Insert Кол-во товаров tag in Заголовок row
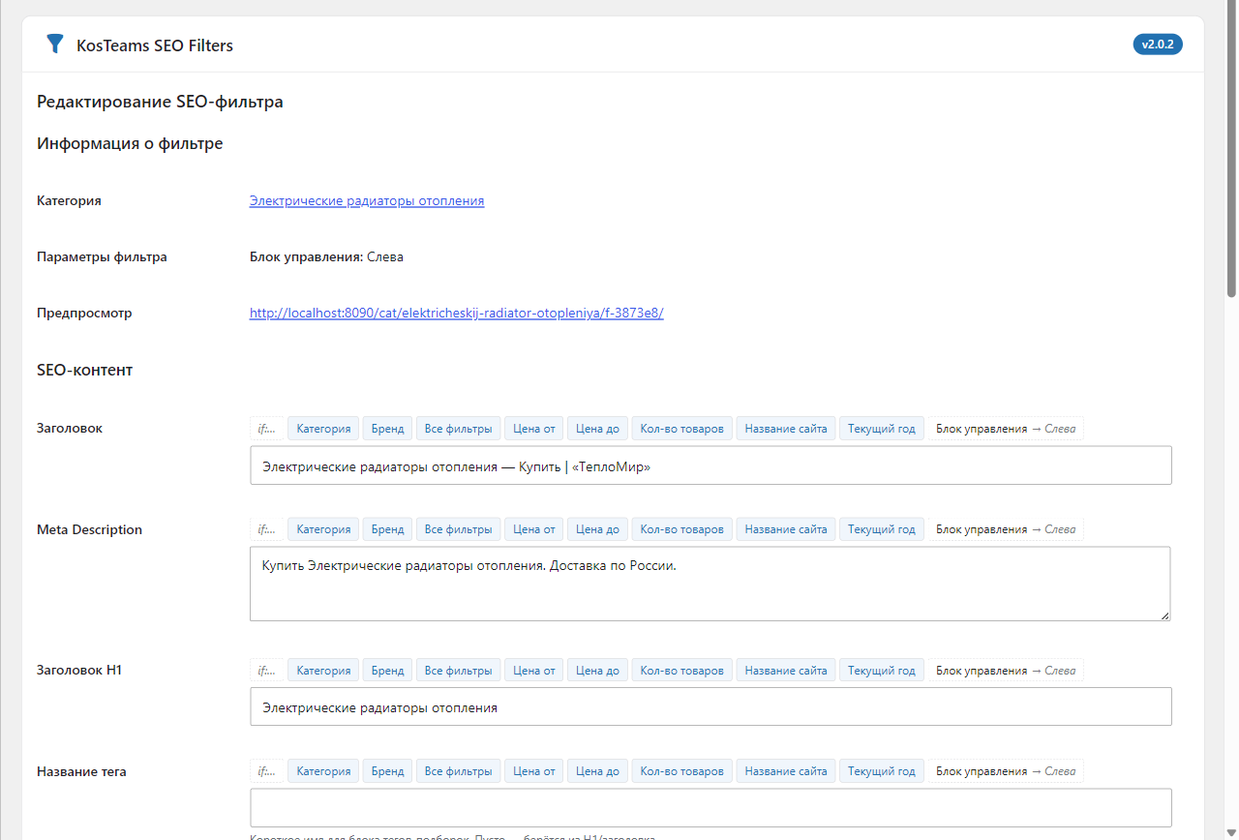This screenshot has width=1239, height=840. point(682,428)
